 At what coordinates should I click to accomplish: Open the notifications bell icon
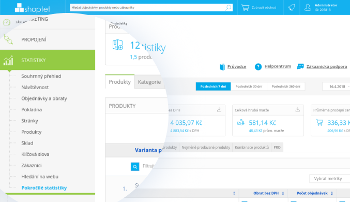tap(292, 8)
